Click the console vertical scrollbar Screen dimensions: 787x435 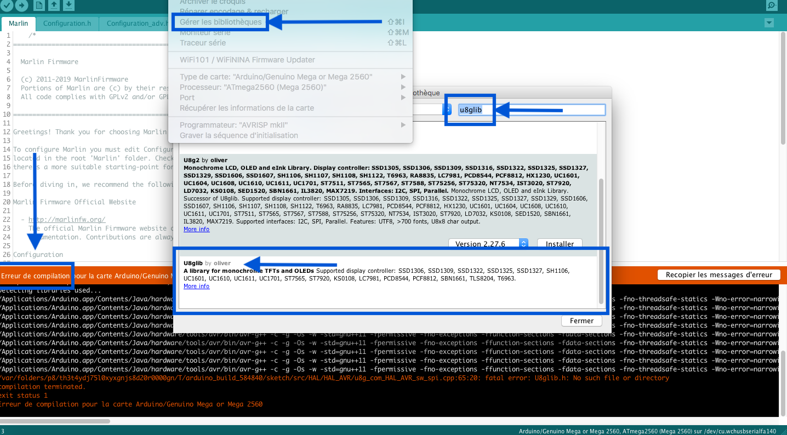[783, 384]
